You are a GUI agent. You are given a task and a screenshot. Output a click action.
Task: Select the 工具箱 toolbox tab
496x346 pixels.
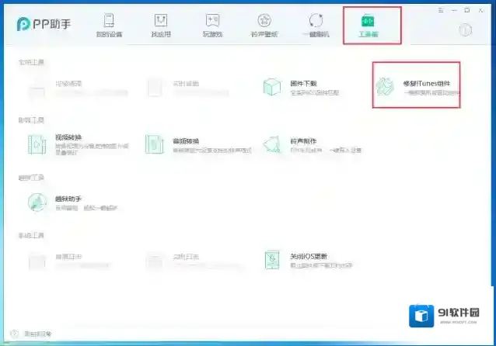point(368,25)
